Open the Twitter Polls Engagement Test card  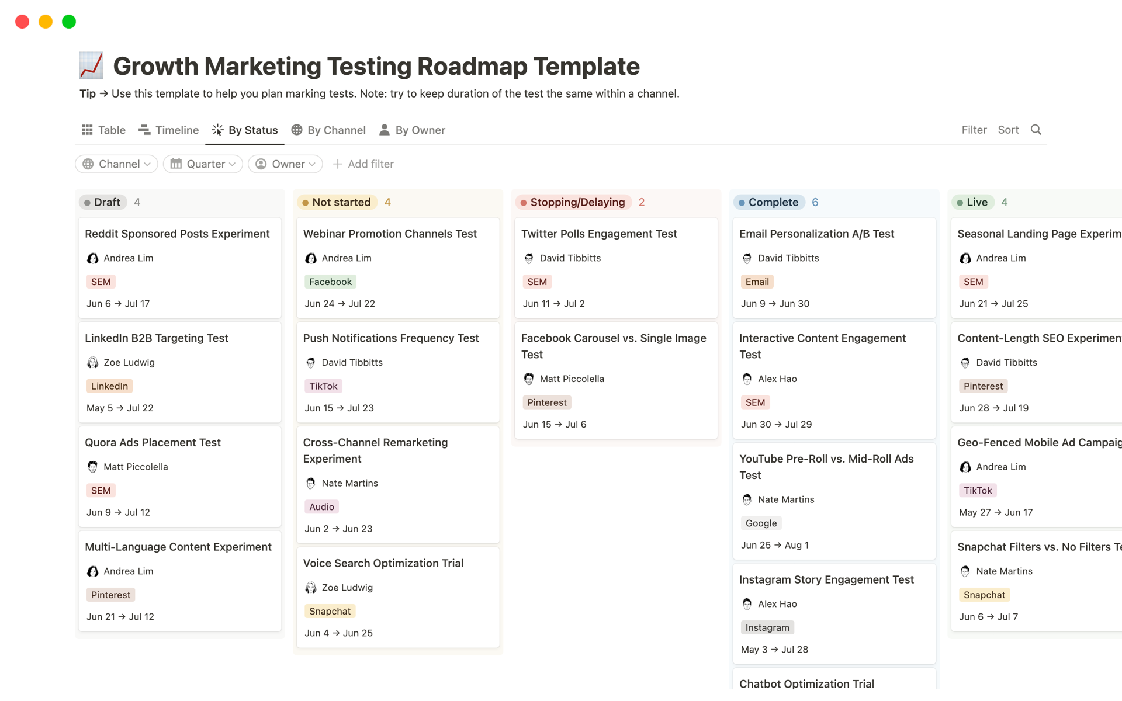tap(599, 234)
